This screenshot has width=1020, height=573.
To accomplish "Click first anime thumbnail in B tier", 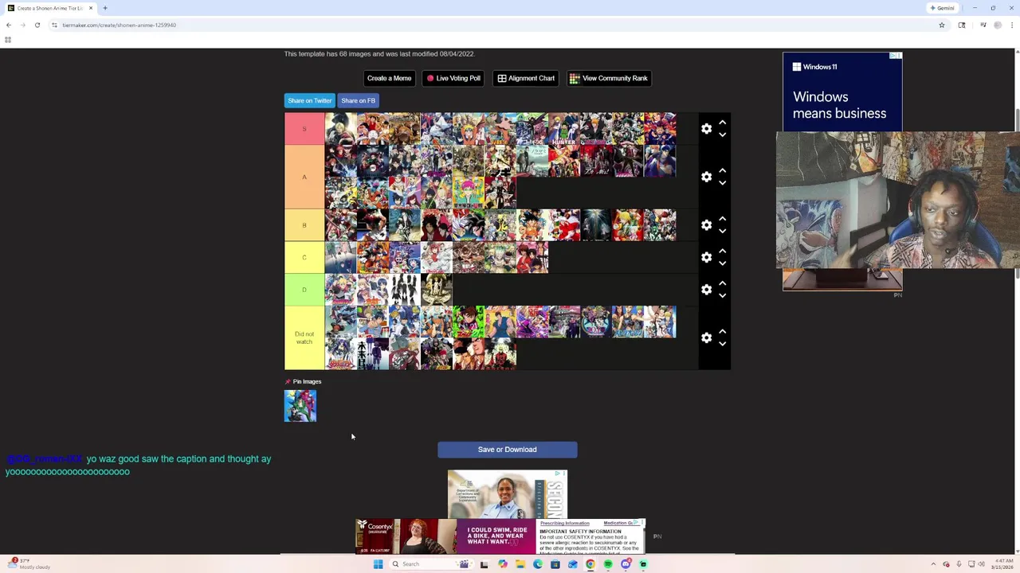I will click(341, 225).
